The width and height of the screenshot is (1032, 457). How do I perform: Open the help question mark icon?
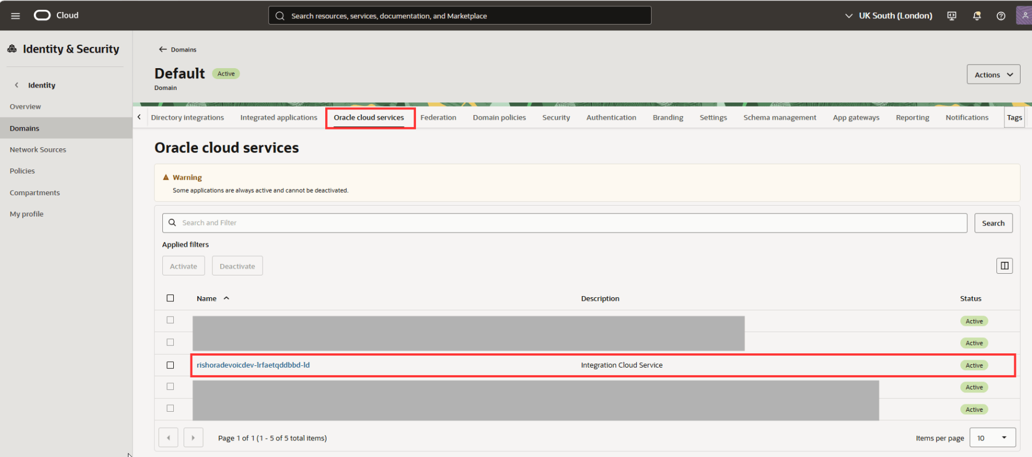[1000, 16]
